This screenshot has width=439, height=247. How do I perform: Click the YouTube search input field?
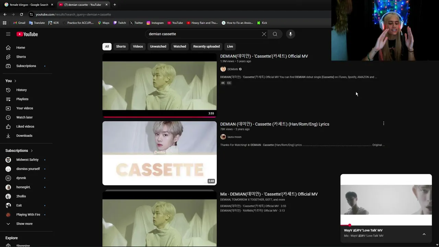204,34
